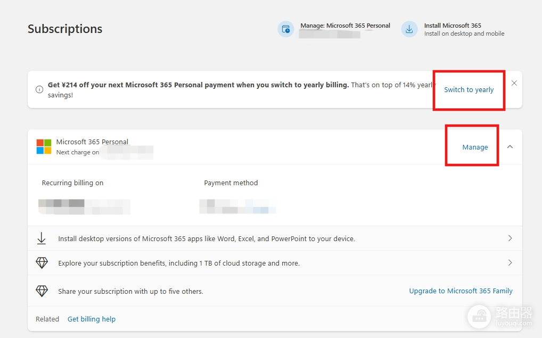
Task: Open the Get billing help link
Action: 91,319
